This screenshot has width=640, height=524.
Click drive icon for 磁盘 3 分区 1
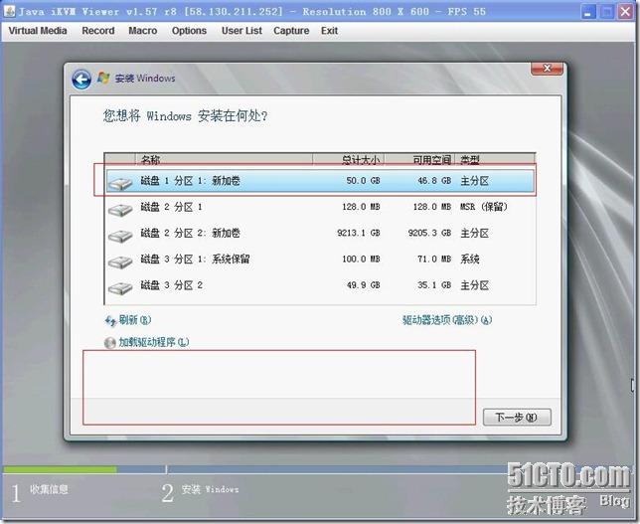[120, 262]
